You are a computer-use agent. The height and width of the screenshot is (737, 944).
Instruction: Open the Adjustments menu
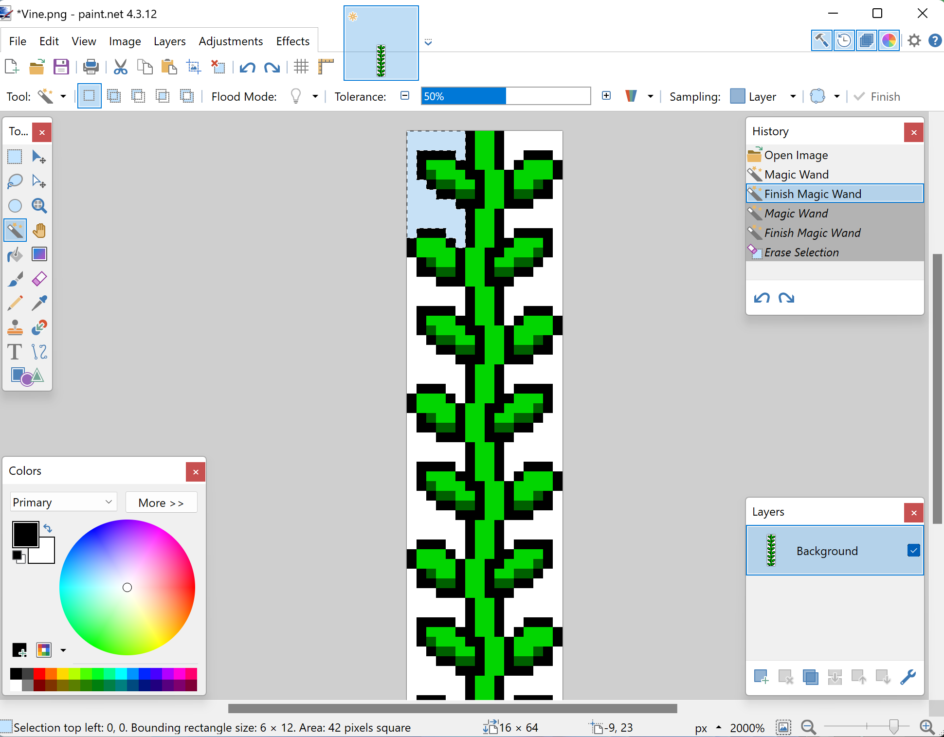point(231,41)
